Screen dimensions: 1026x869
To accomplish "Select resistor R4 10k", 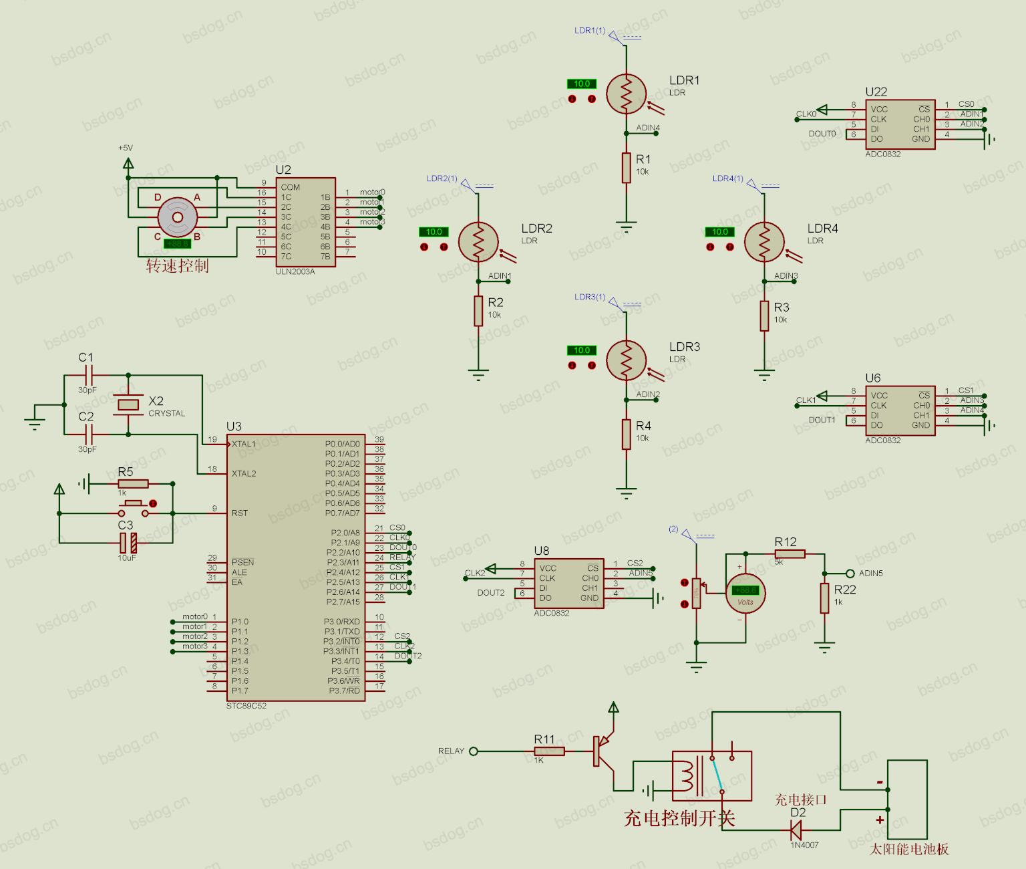I will click(627, 434).
